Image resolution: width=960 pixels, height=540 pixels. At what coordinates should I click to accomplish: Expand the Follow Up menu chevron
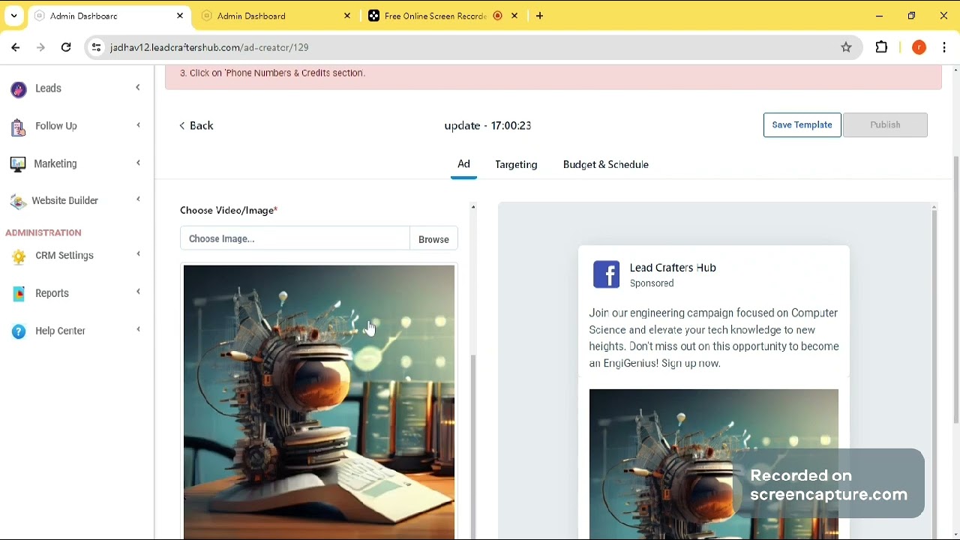[138, 125]
